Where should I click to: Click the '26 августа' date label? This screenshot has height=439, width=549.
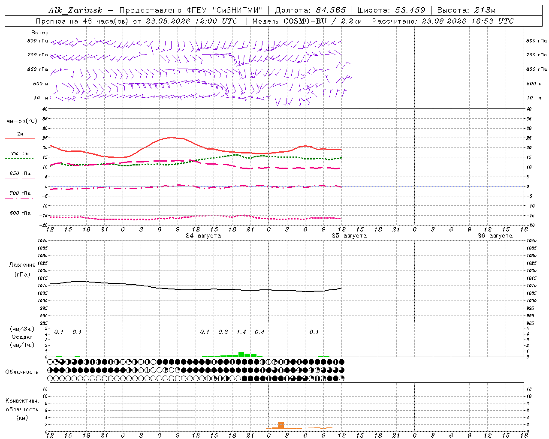(x=495, y=235)
